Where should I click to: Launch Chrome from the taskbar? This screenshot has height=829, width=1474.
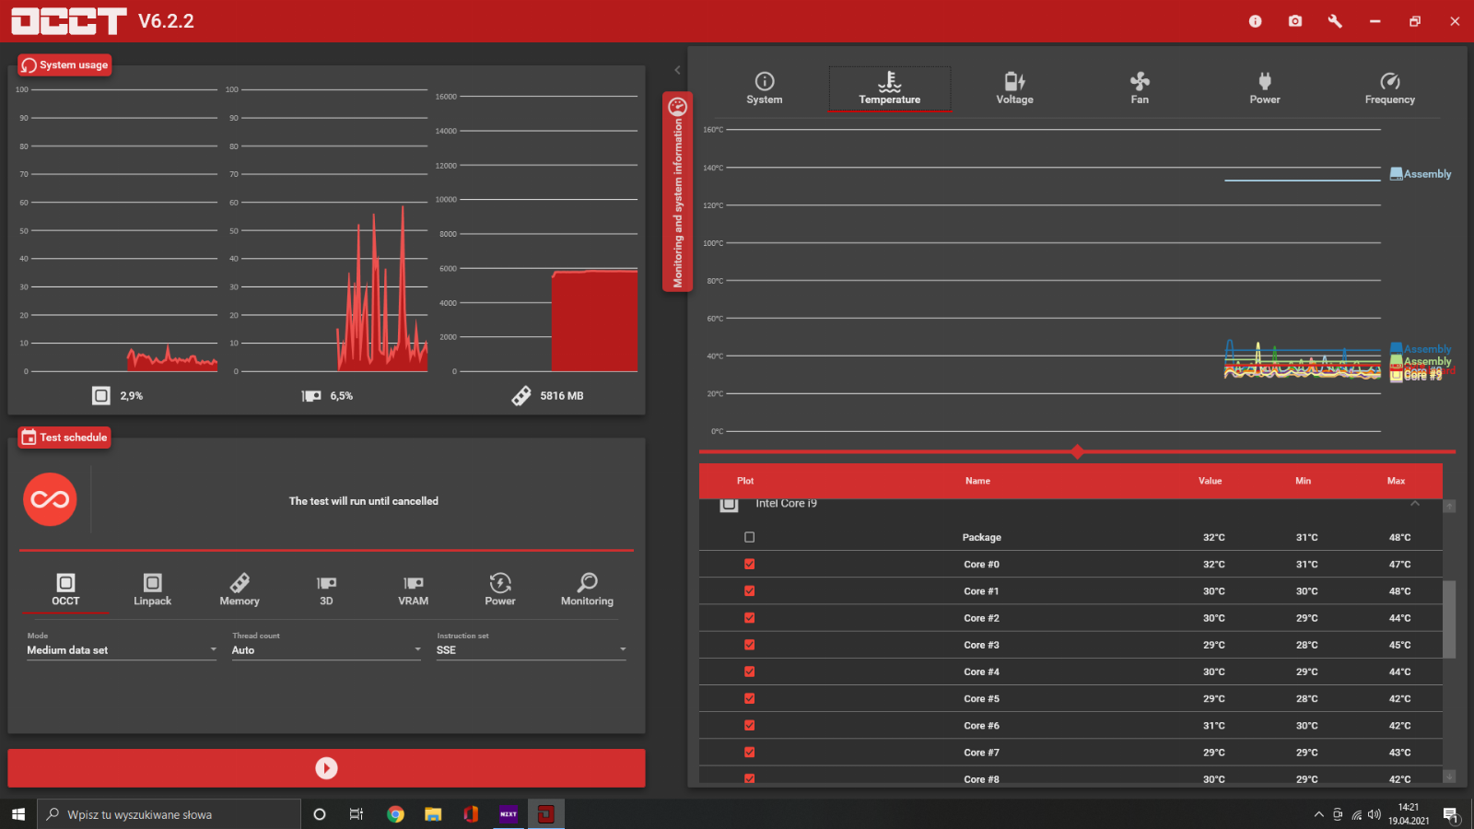coord(395,814)
